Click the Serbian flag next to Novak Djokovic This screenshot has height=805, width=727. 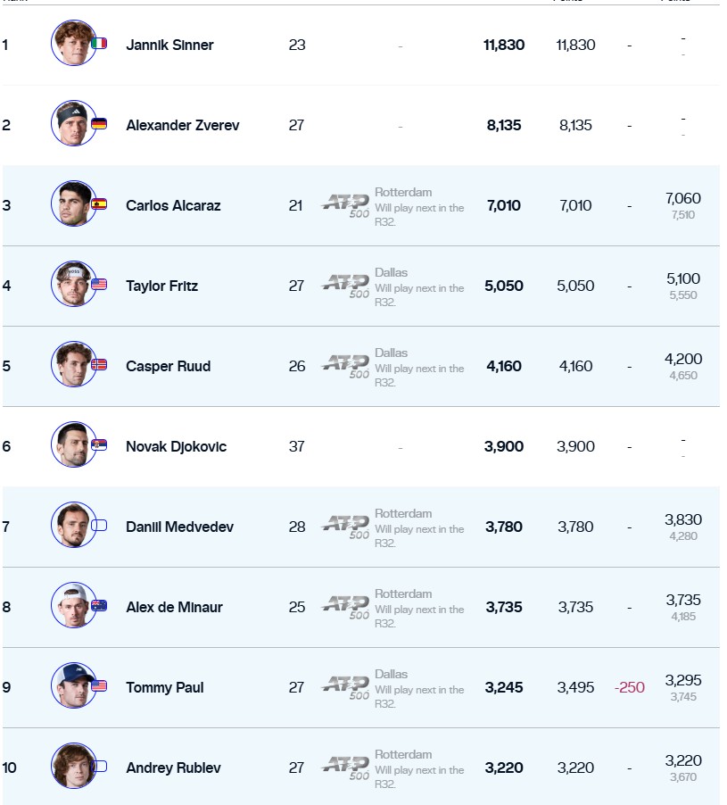pos(99,445)
